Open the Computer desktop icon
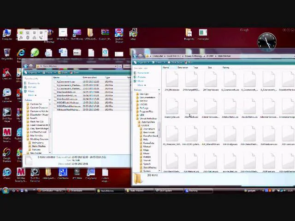This screenshot has height=221, width=295. (7, 35)
